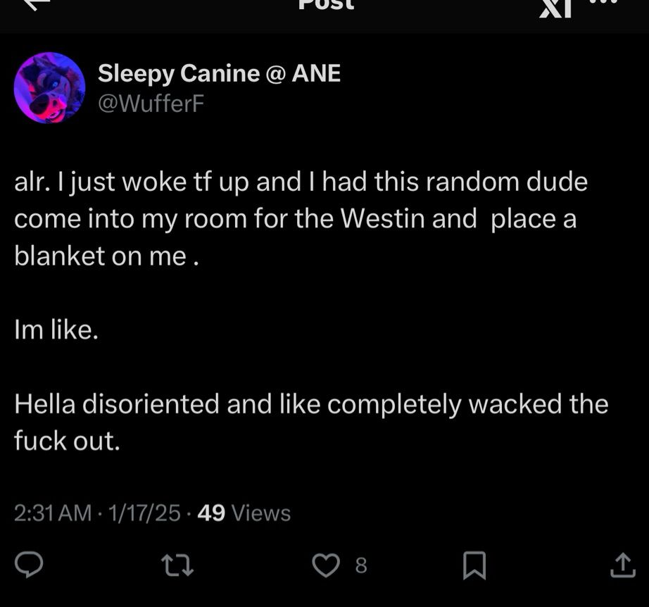Open the Grok icon in header

pyautogui.click(x=555, y=8)
